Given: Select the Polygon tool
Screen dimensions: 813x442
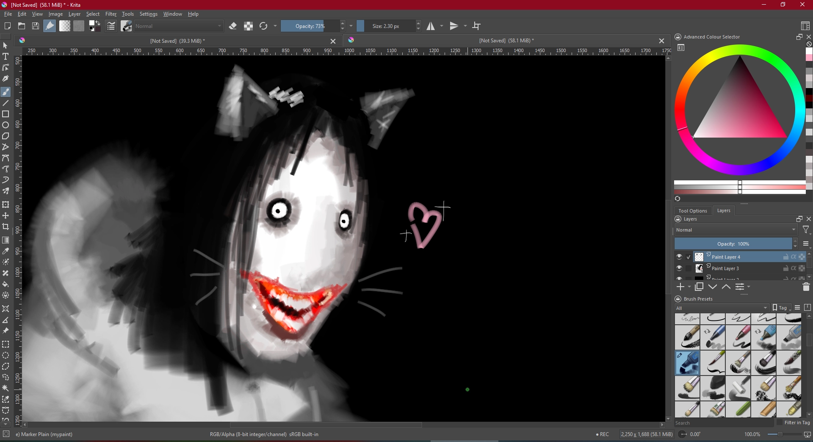Looking at the screenshot, I should click(x=6, y=136).
